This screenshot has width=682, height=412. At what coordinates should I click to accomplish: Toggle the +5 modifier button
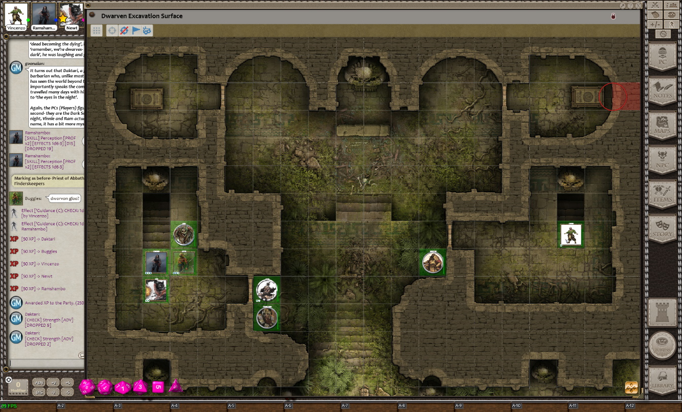coord(67,382)
